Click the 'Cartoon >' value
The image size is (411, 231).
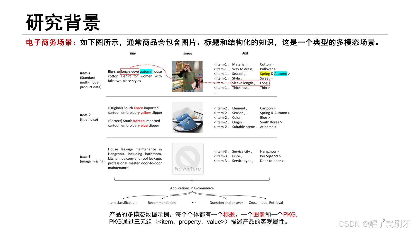[x=268, y=108]
